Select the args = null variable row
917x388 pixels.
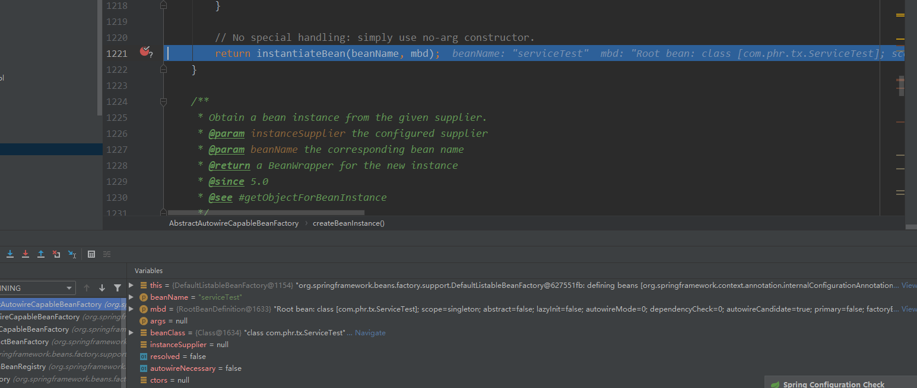(522, 321)
